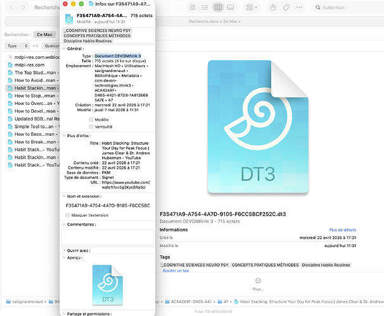Click the search field containing huberman

348,8
